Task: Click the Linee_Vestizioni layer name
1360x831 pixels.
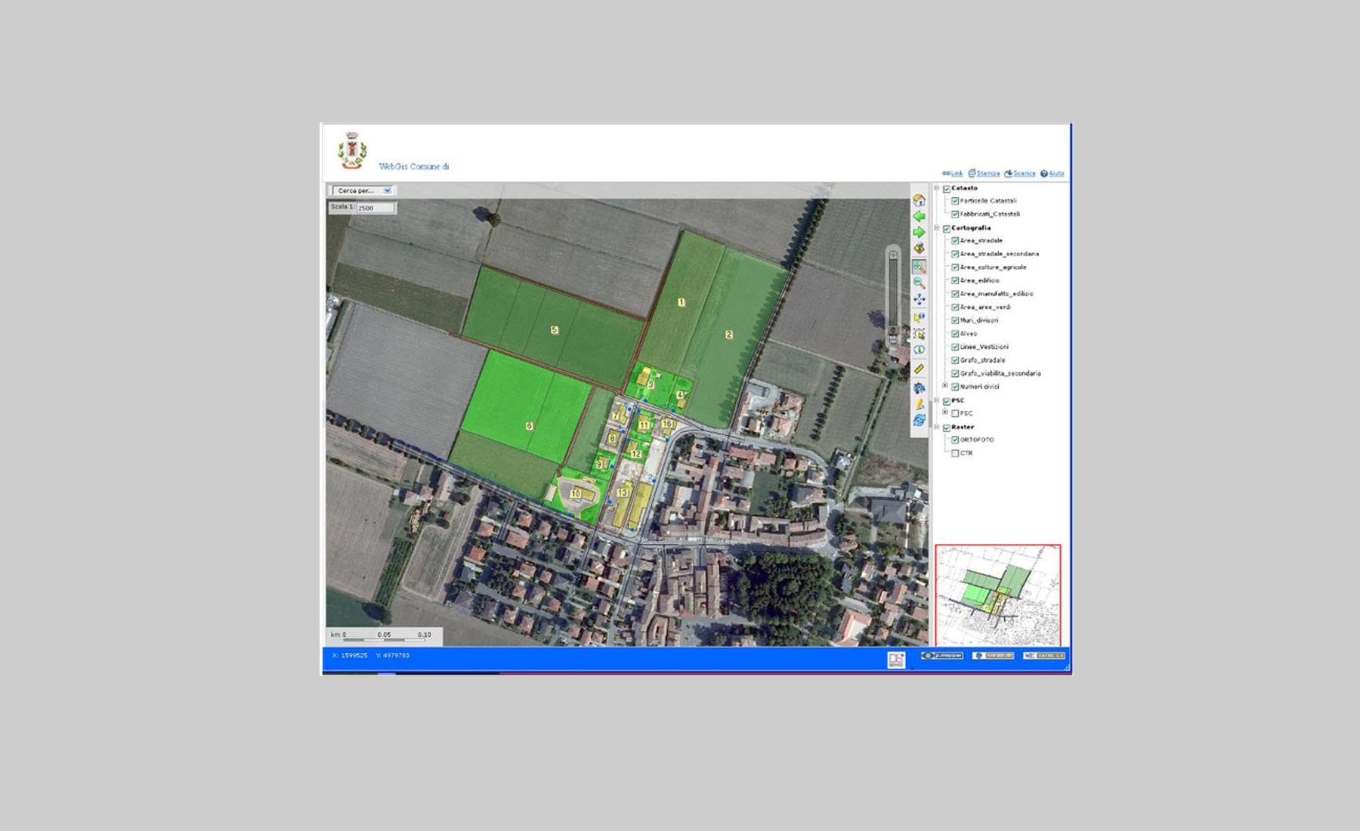Action: 984,347
